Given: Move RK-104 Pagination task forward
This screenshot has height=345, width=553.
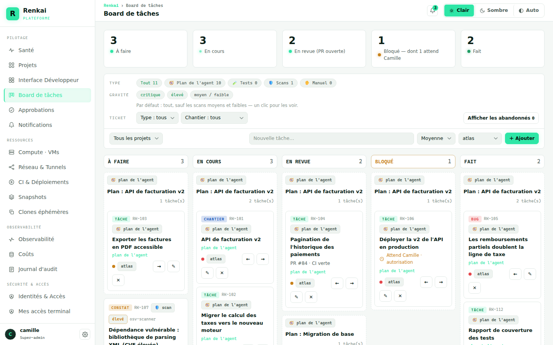Looking at the screenshot, I should [x=352, y=283].
